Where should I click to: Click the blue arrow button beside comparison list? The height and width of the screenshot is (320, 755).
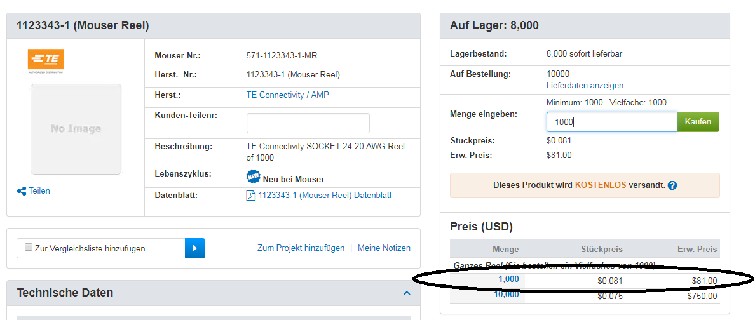tap(195, 248)
